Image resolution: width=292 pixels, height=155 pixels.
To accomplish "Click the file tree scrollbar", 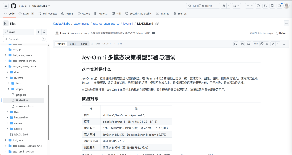I will (48, 112).
